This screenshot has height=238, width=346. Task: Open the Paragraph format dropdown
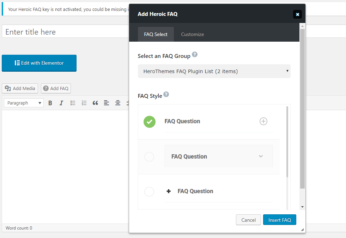point(24,103)
